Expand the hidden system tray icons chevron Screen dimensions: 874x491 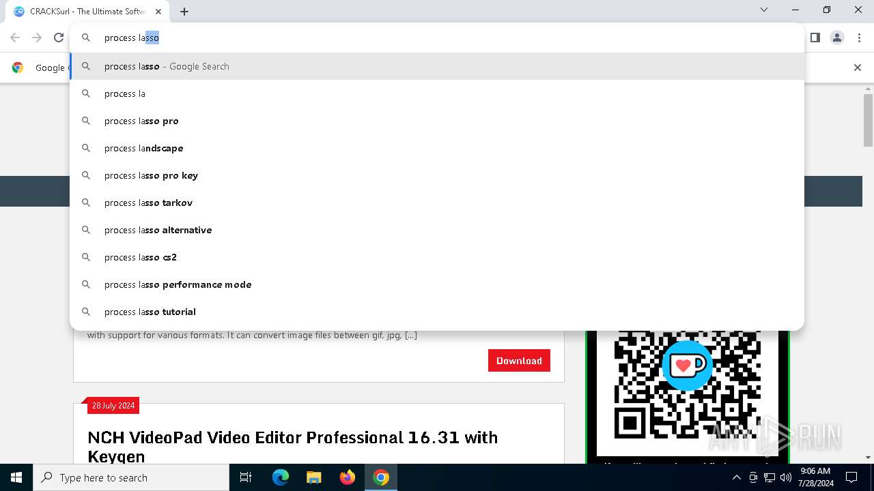pyautogui.click(x=736, y=477)
